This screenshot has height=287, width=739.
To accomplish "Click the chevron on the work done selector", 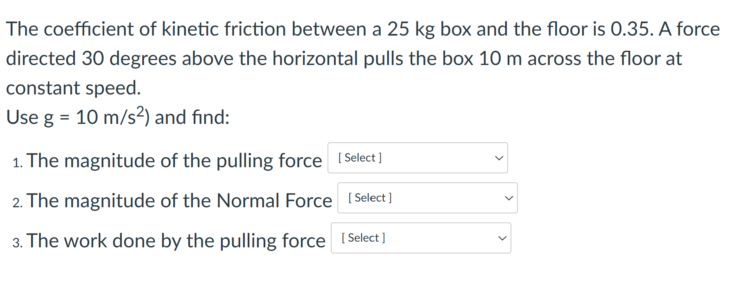I will [502, 238].
